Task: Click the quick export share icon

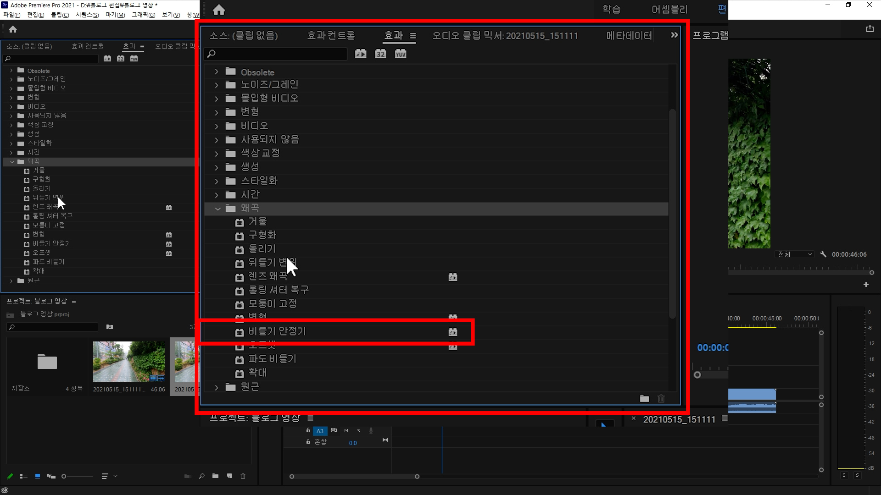Action: point(870,29)
